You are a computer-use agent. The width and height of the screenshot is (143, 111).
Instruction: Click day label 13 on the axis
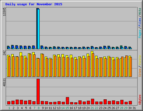pos(59,108)
